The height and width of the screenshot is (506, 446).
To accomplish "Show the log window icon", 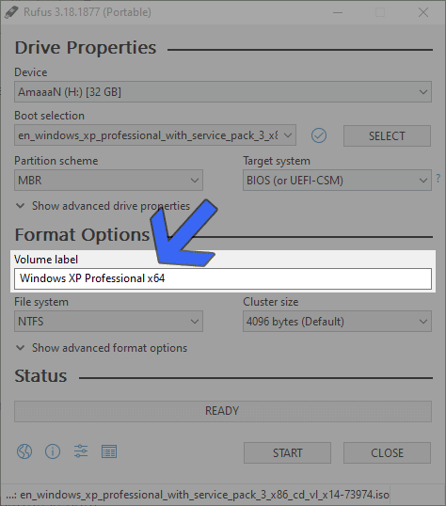I will pyautogui.click(x=109, y=451).
